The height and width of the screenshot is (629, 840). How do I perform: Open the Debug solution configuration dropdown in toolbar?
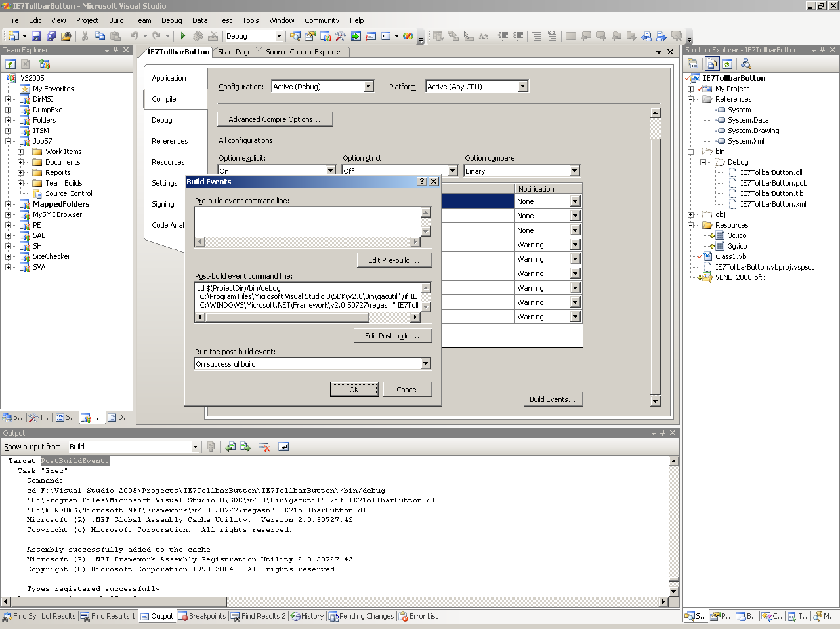coord(279,36)
